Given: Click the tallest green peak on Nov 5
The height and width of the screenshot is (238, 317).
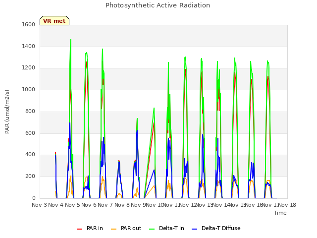Looking at the screenshot, I should tap(71, 40).
